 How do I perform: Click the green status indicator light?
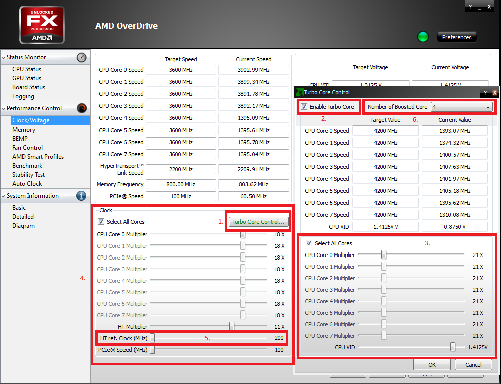(423, 37)
